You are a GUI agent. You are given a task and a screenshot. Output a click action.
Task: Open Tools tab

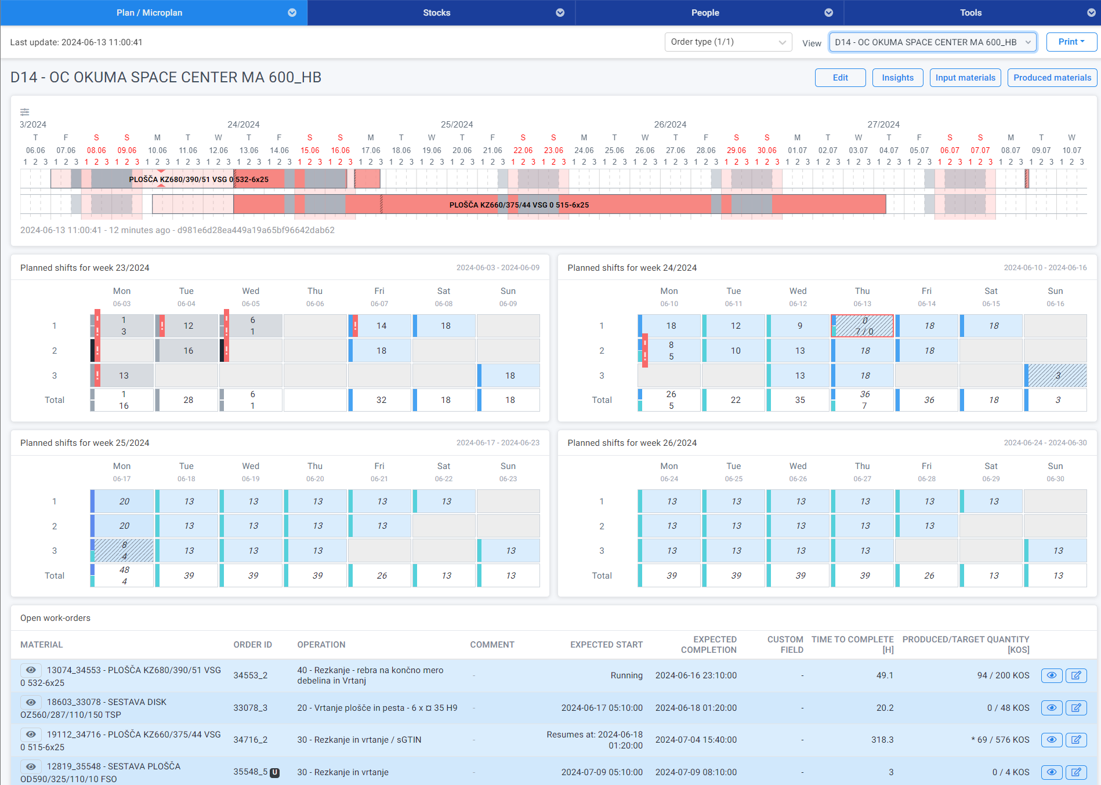click(972, 13)
